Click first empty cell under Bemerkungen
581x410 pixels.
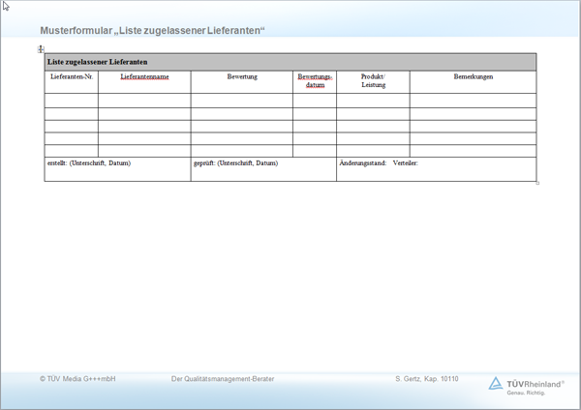tap(473, 101)
